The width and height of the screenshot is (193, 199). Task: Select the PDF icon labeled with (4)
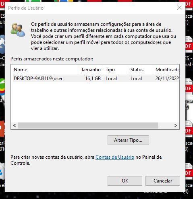[189, 171]
